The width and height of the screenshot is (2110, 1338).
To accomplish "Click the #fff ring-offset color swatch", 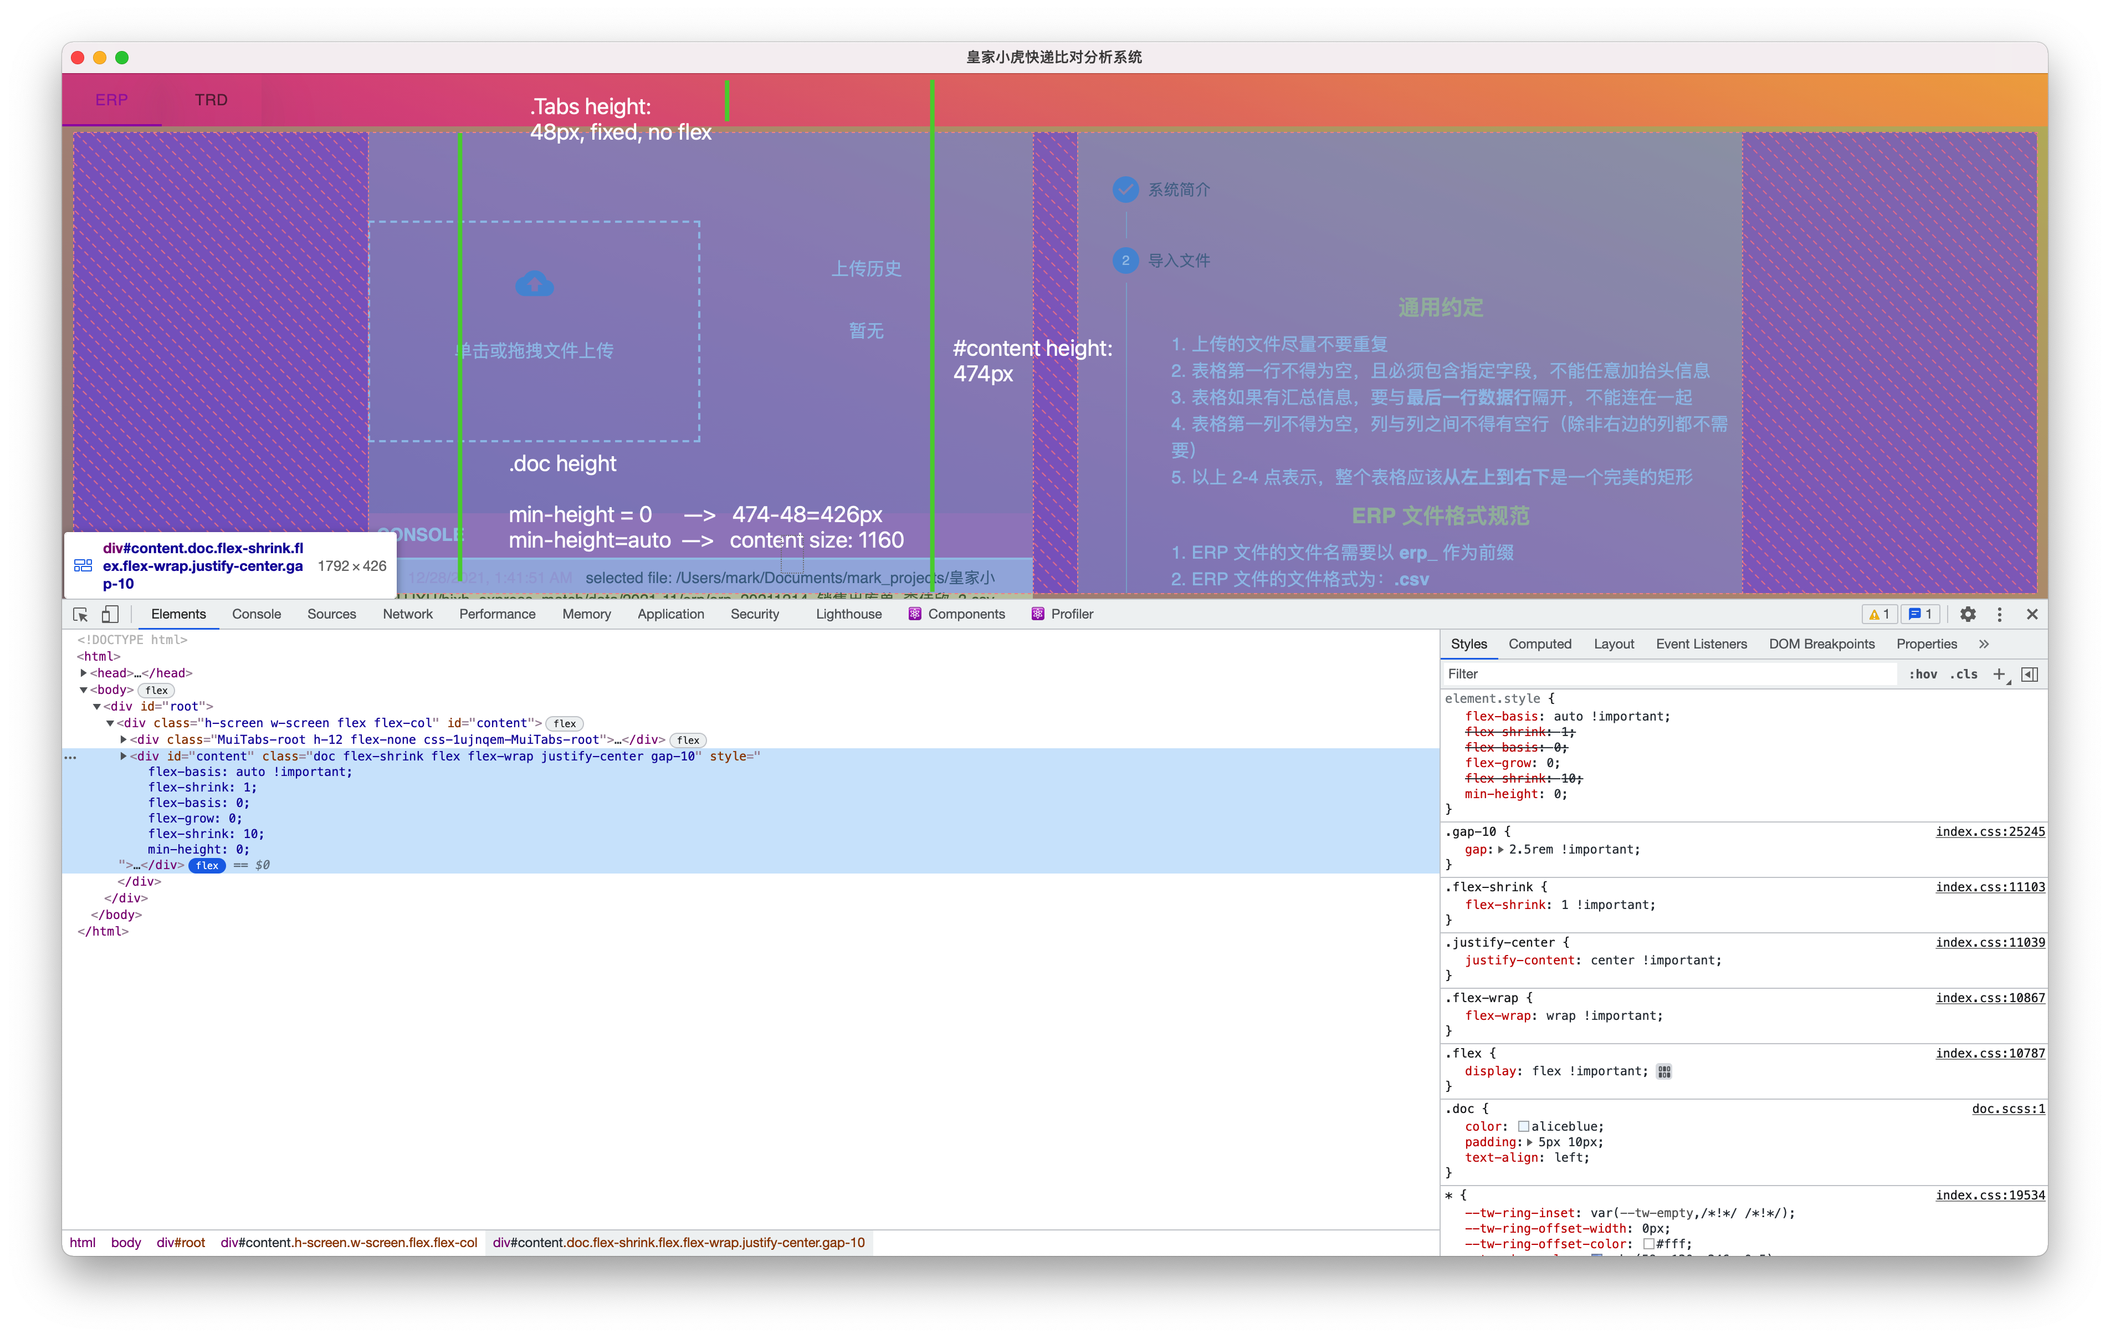I will pos(1648,1244).
